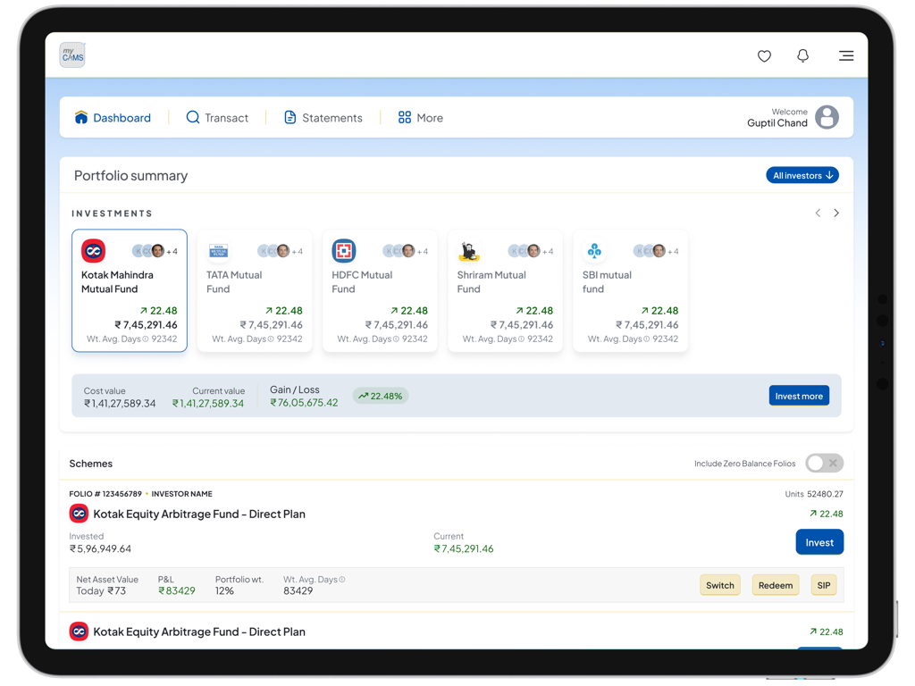Click the Wt. Avg. Days info icon in scheme row
Screen dimensions: 915x686
[342, 580]
